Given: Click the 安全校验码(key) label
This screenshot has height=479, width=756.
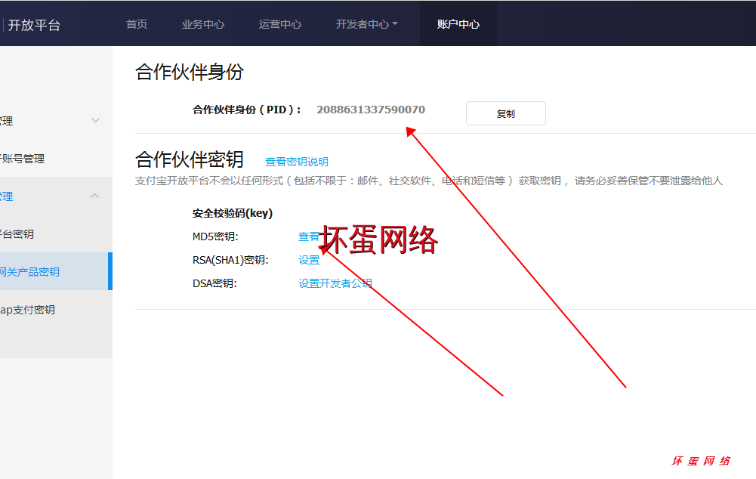Looking at the screenshot, I should [x=233, y=213].
